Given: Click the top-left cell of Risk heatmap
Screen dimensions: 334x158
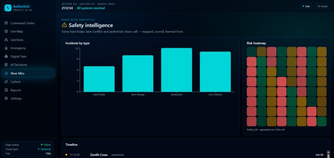Looking at the screenshot, I should pyautogui.click(x=252, y=52).
